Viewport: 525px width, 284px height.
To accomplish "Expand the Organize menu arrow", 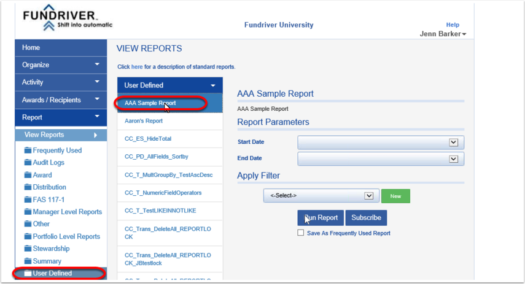I will 97,64.
